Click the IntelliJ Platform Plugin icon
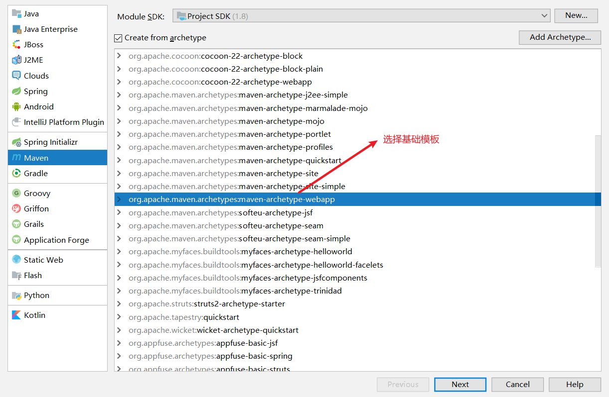The image size is (609, 397). pos(16,122)
